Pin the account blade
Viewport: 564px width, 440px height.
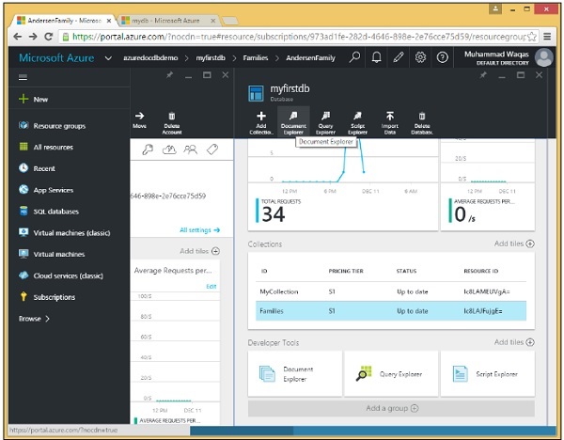169,75
